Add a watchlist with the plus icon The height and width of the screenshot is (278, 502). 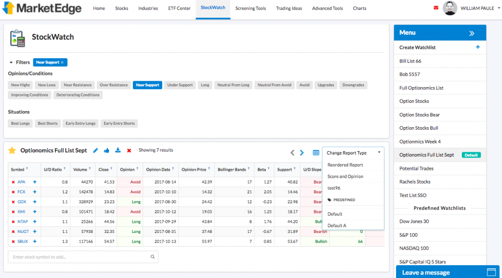[477, 47]
